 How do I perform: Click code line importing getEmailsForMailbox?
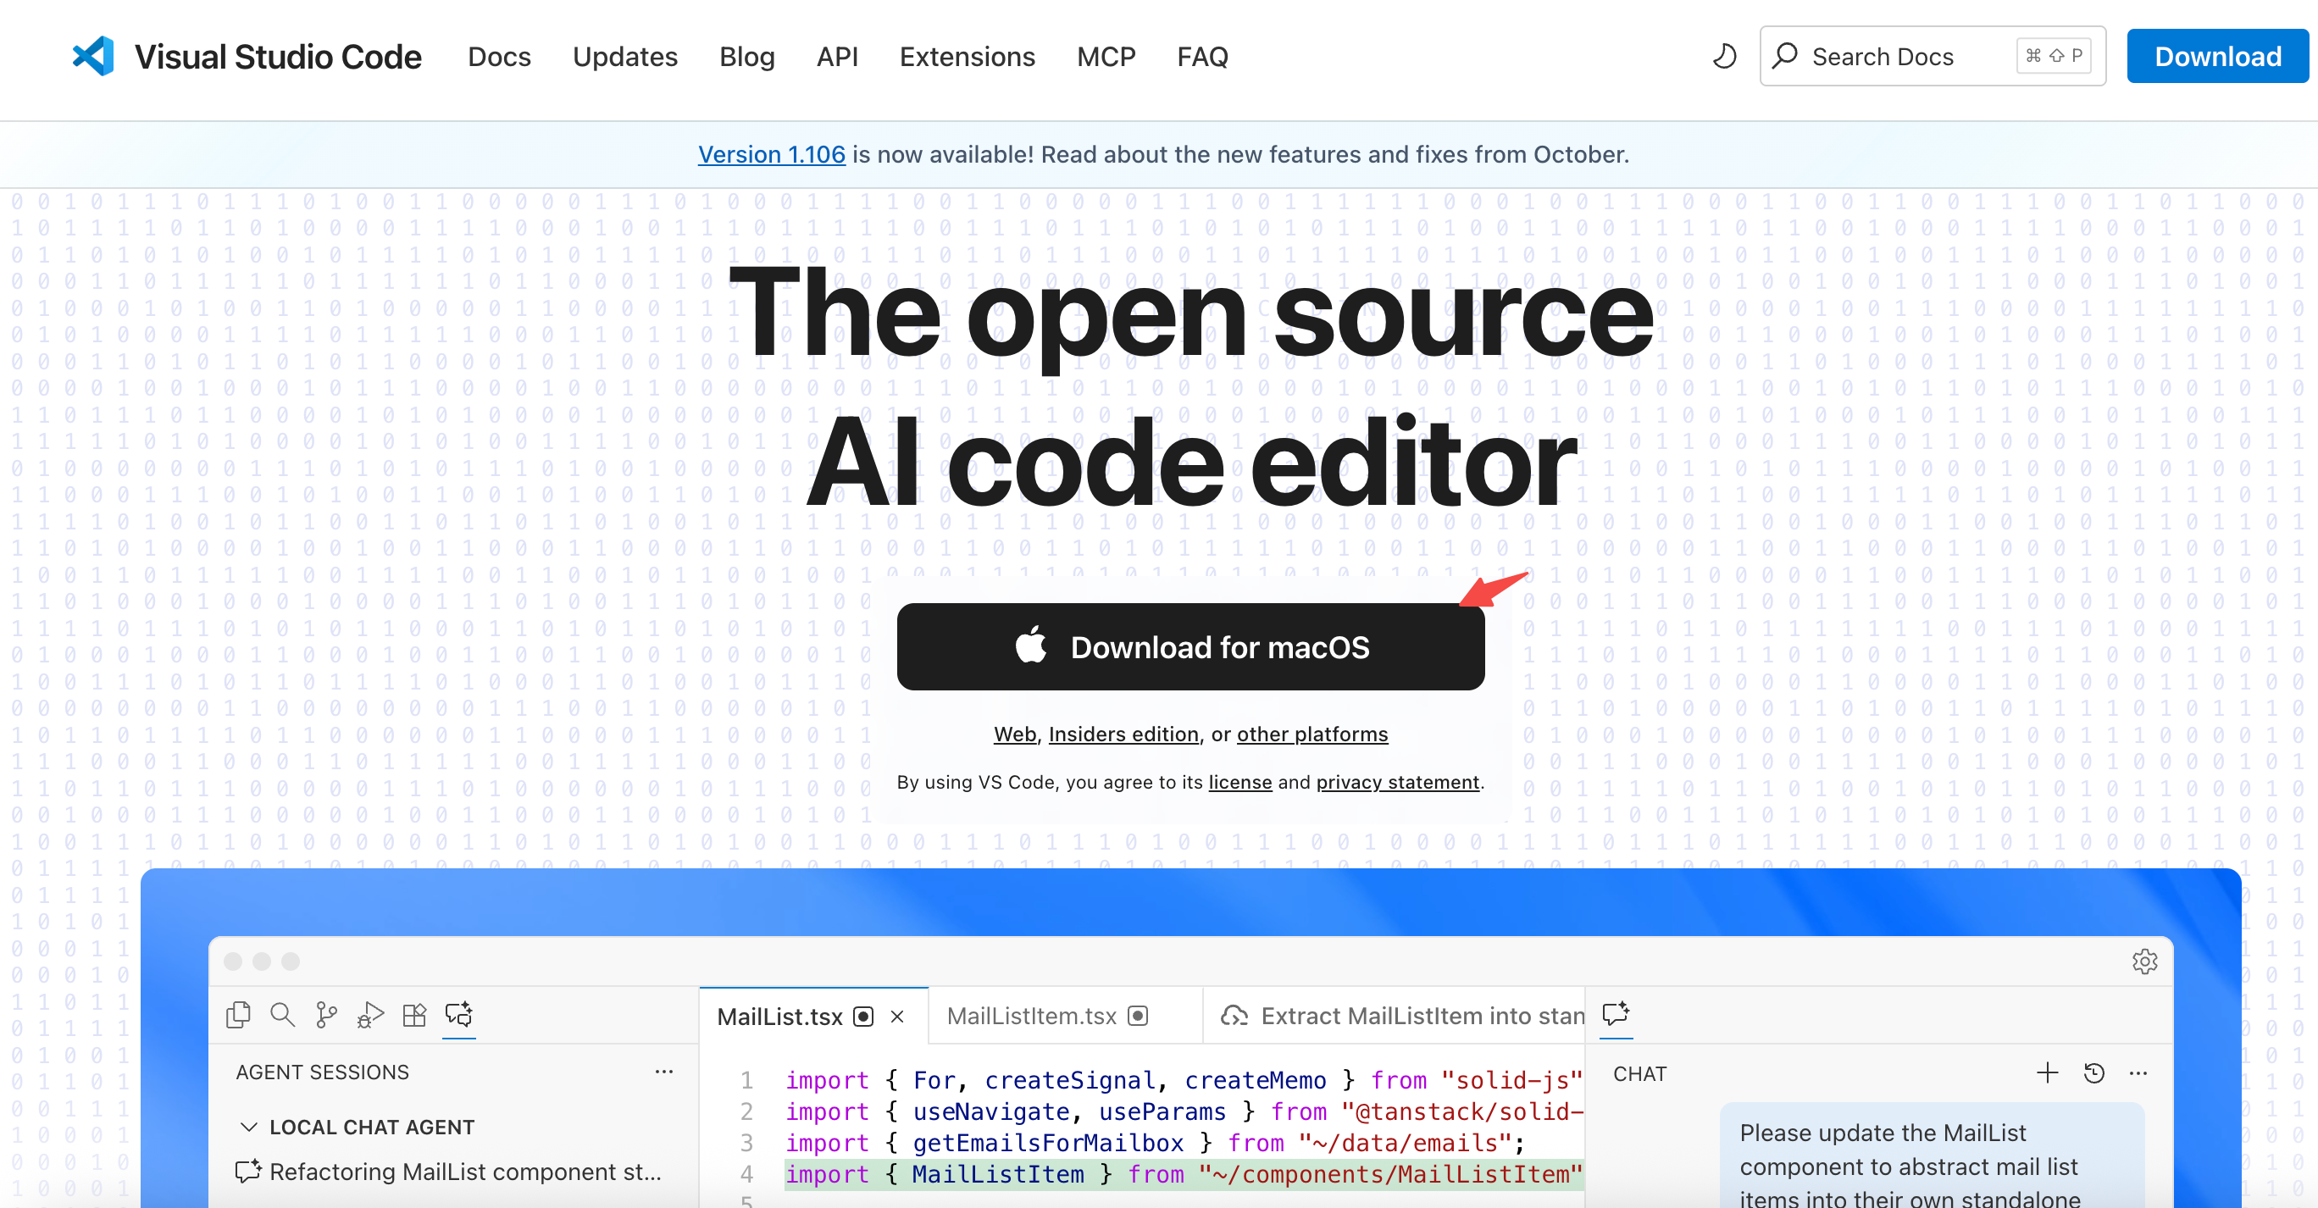(1155, 1142)
